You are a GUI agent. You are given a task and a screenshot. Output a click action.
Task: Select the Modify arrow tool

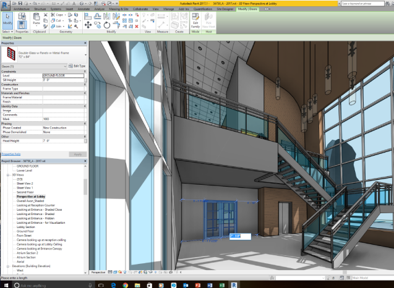tap(7, 20)
